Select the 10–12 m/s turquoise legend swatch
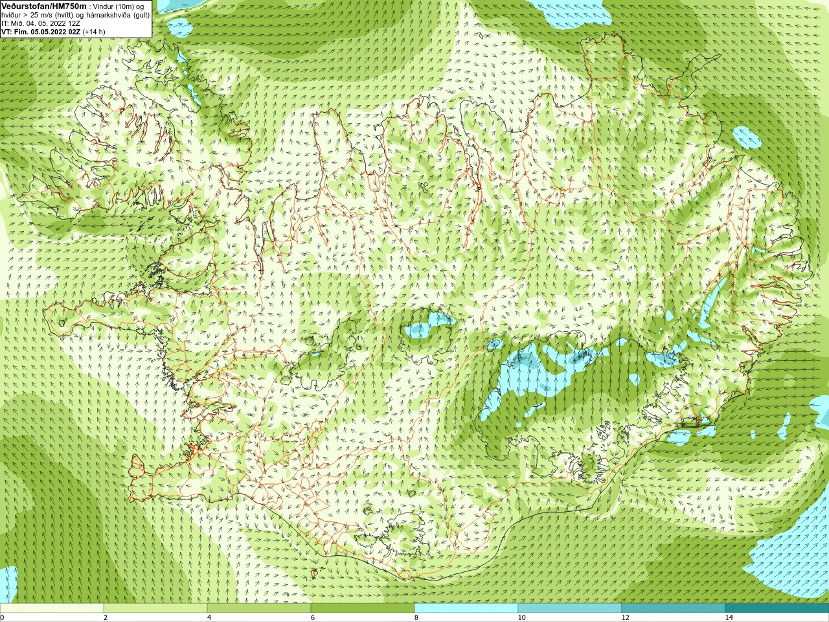Viewport: 829px width, 622px height. 570,608
